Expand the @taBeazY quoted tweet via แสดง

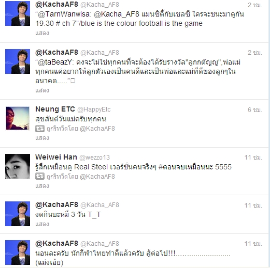pos(42,90)
